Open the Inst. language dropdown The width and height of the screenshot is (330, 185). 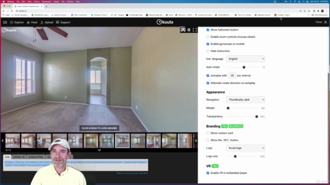point(245,59)
